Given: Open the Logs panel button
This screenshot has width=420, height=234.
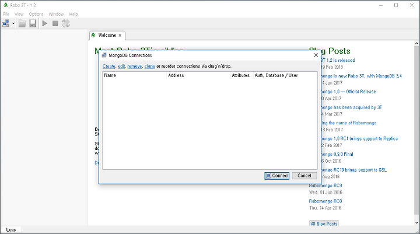Looking at the screenshot, I should tap(11, 230).
